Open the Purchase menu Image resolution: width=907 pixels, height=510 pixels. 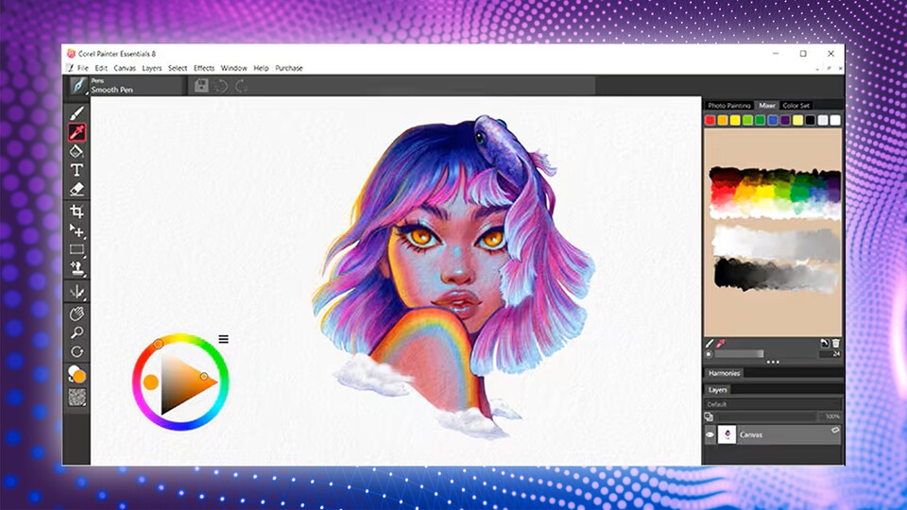coord(289,68)
